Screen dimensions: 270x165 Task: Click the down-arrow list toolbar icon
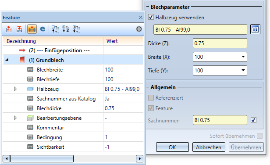pyautogui.click(x=76, y=29)
